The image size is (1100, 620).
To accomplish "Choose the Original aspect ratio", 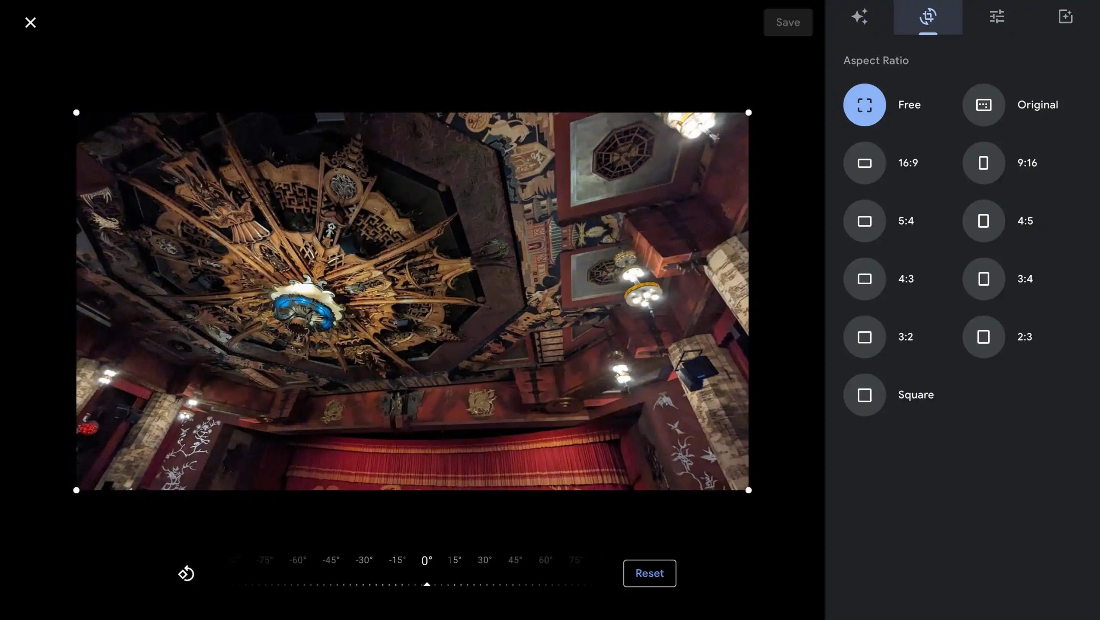I will tap(983, 105).
